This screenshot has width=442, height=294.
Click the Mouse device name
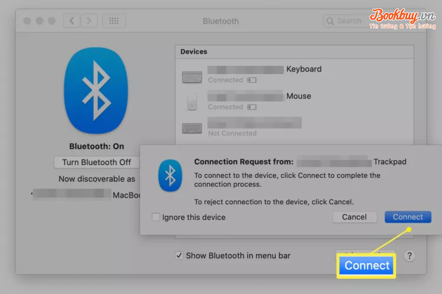pos(299,96)
